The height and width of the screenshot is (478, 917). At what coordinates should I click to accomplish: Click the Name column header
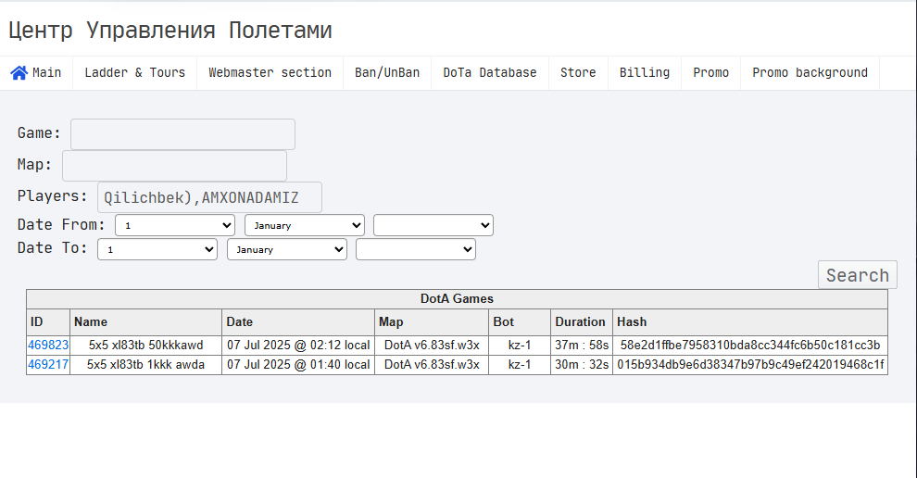pyautogui.click(x=145, y=321)
